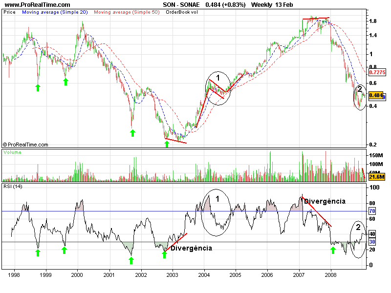Click 'Moving average (Simple 50)' legend
The image size is (391, 293).
click(x=127, y=12)
